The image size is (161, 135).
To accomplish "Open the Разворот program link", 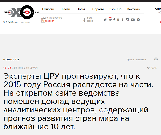I will coord(49,21).
